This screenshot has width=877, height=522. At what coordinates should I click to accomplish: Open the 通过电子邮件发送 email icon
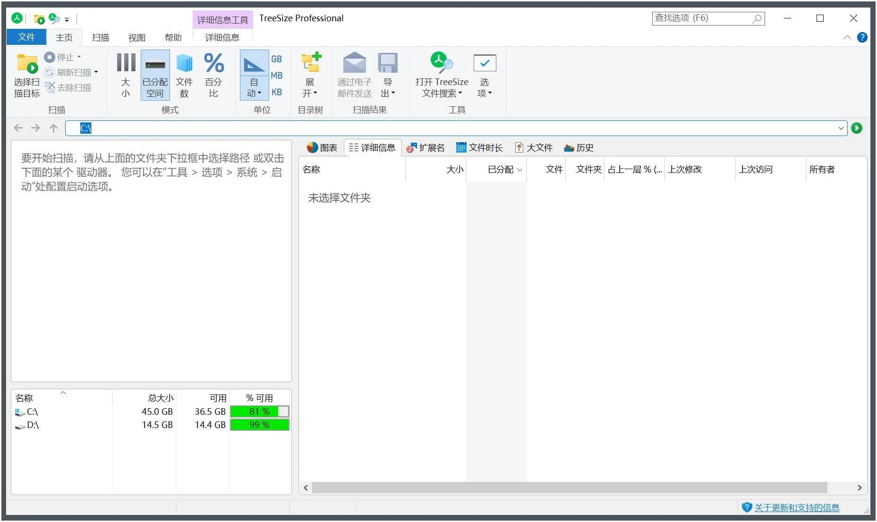click(353, 75)
